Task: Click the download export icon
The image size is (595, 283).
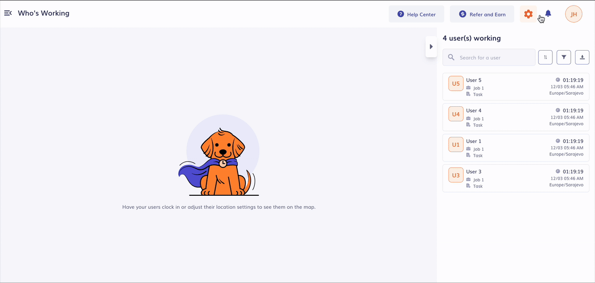Action: (582, 58)
